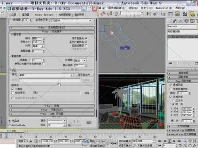The width and height of the screenshot is (198, 148).
Task: Click the Render button in the dialog
Action: click(89, 123)
